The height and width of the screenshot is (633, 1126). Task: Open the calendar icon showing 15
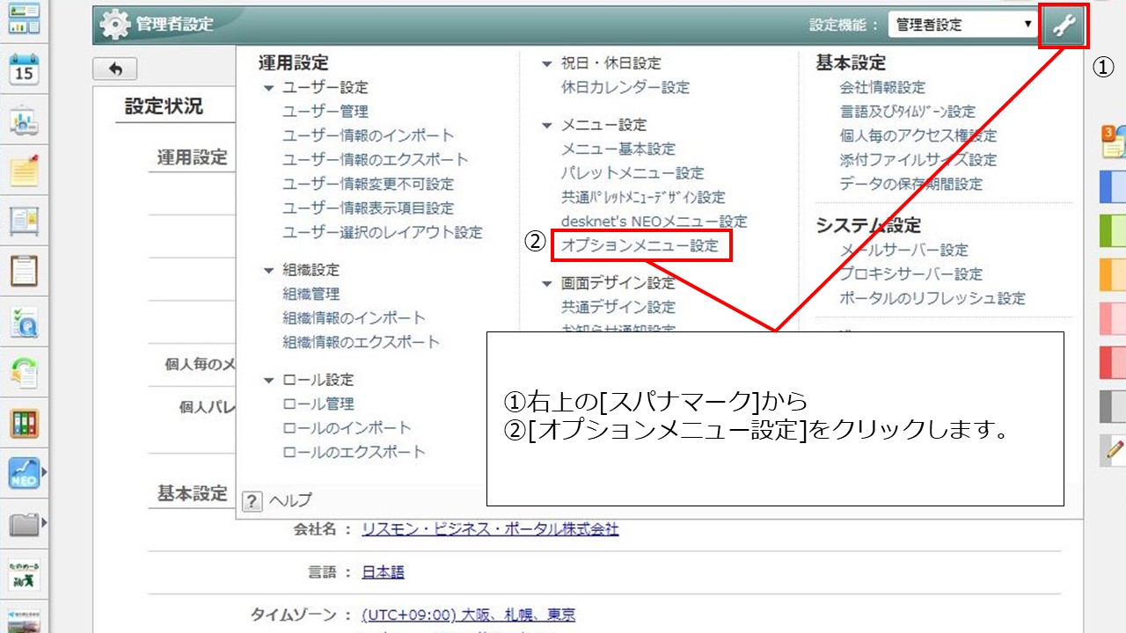24,69
